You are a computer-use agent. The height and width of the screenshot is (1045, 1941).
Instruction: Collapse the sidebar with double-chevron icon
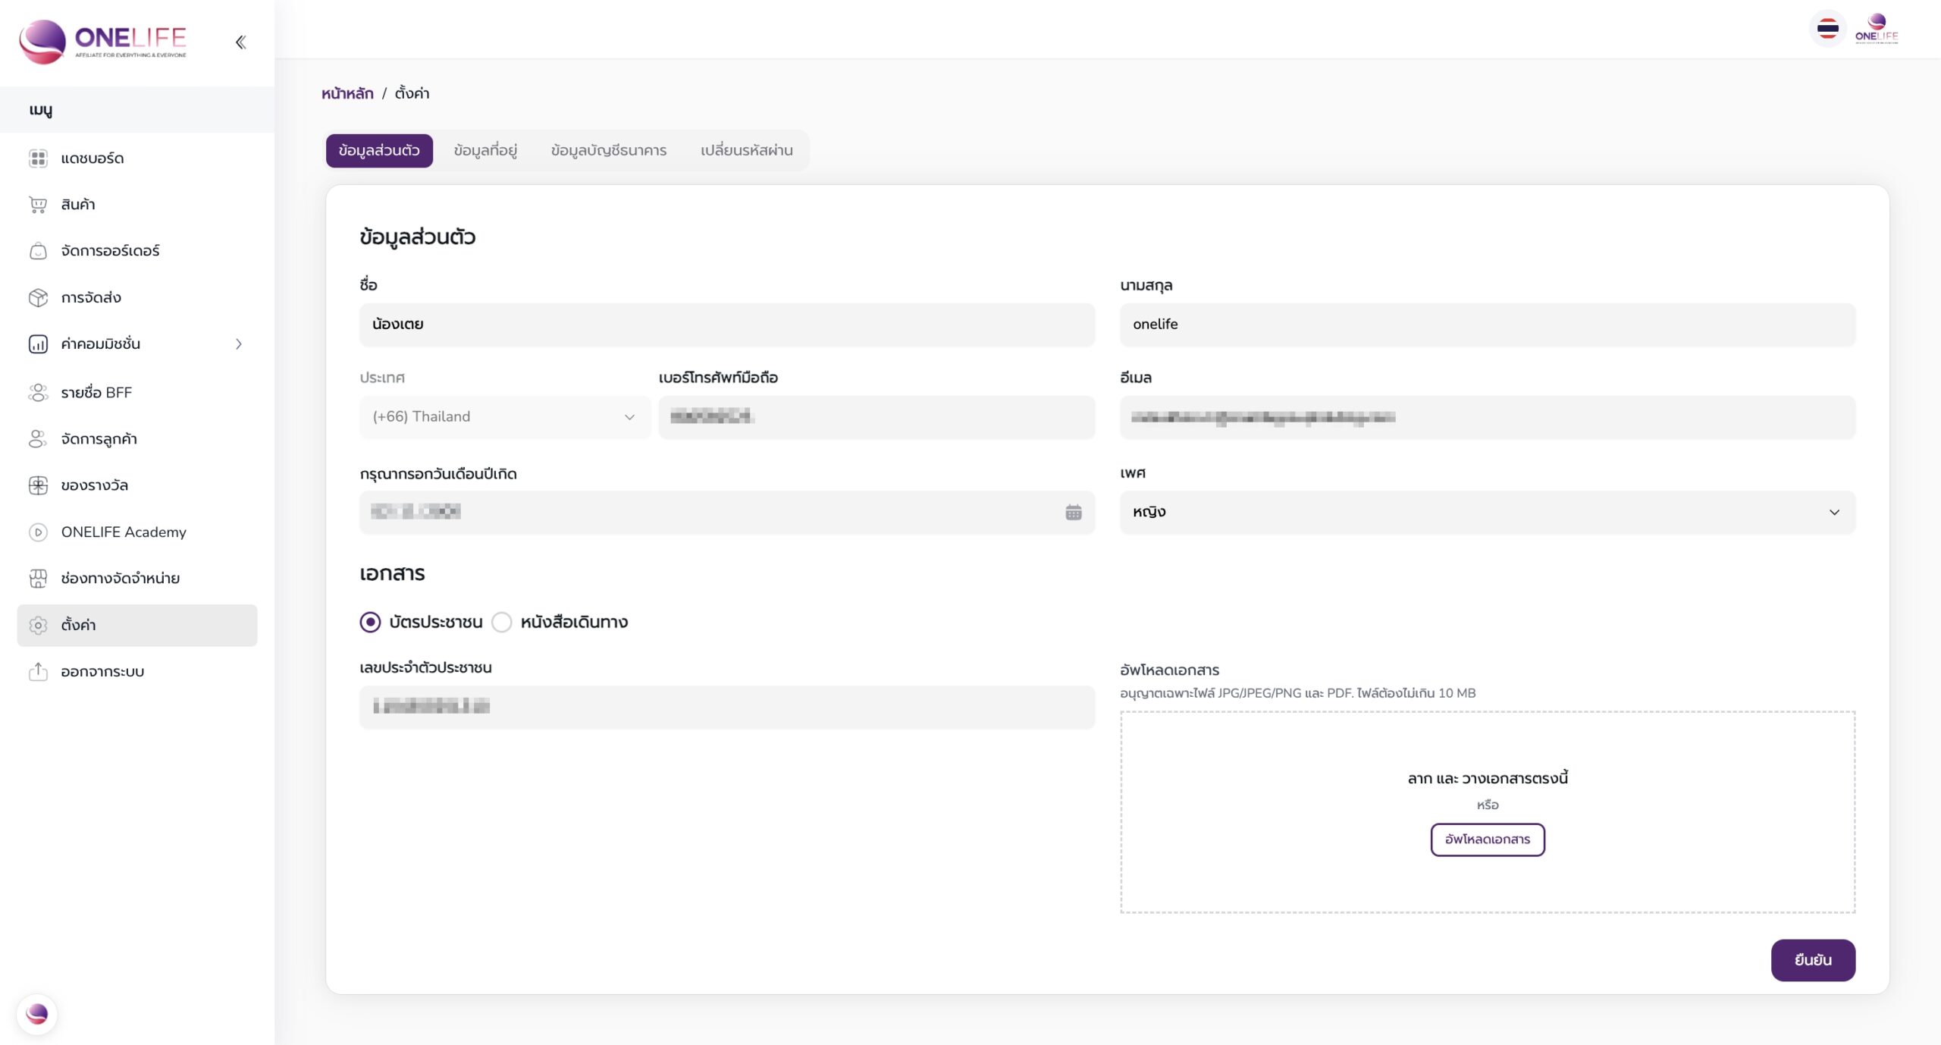pos(240,42)
